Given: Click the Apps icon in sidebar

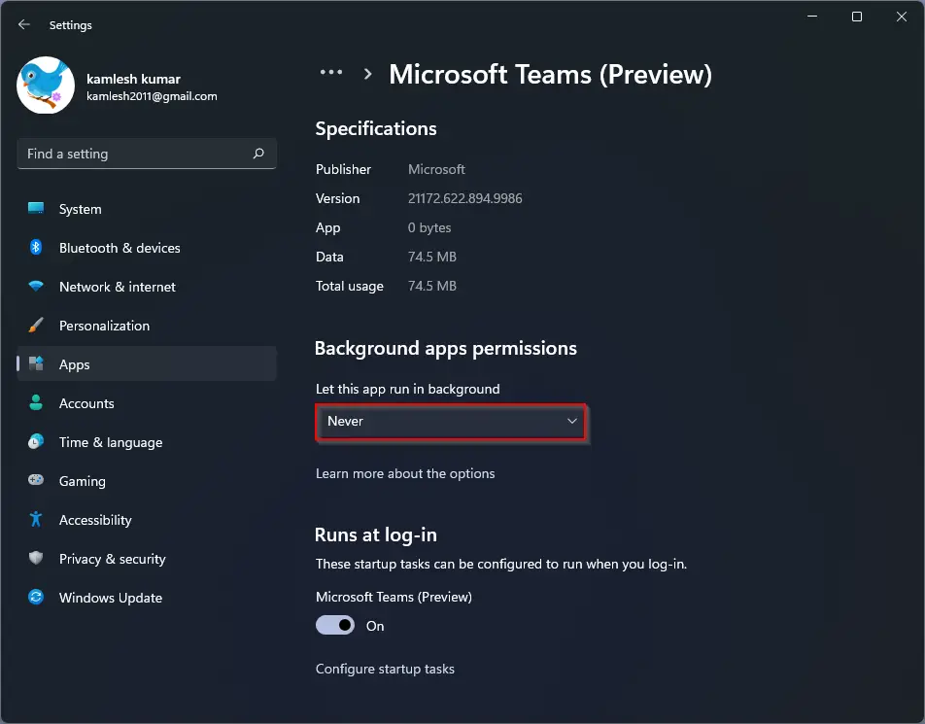Looking at the screenshot, I should 36,364.
